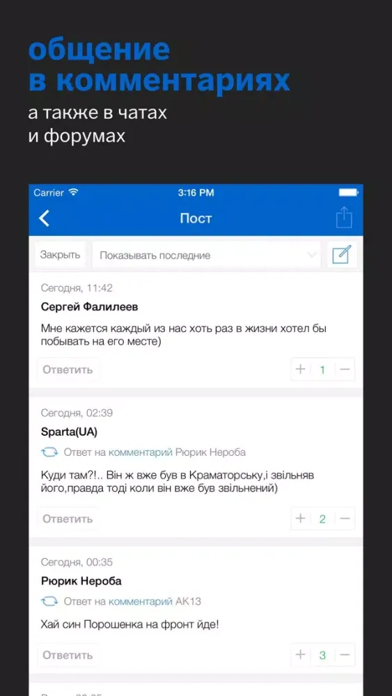Open the share icon in header

point(344,218)
